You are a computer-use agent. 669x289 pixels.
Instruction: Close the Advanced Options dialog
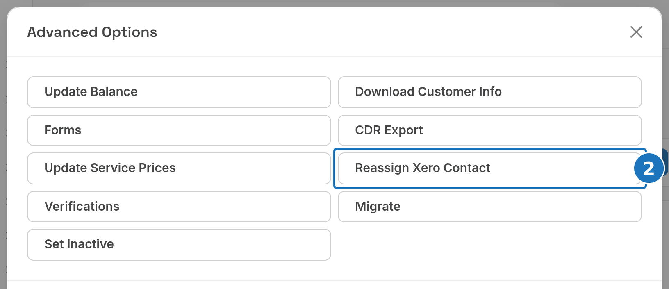[636, 32]
